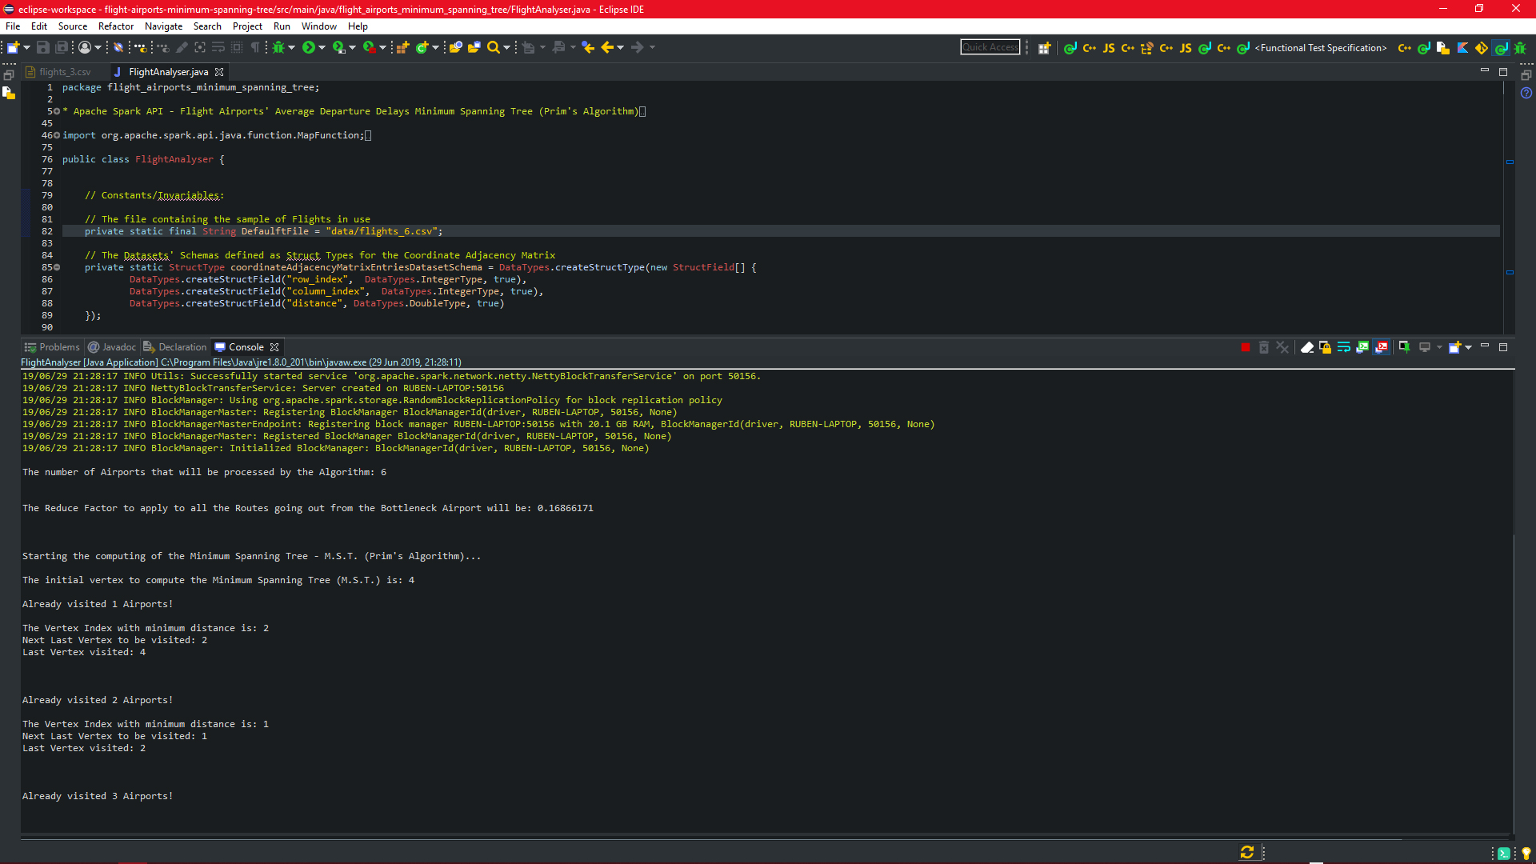Open the Search menu item
Image resolution: width=1536 pixels, height=864 pixels.
206,26
